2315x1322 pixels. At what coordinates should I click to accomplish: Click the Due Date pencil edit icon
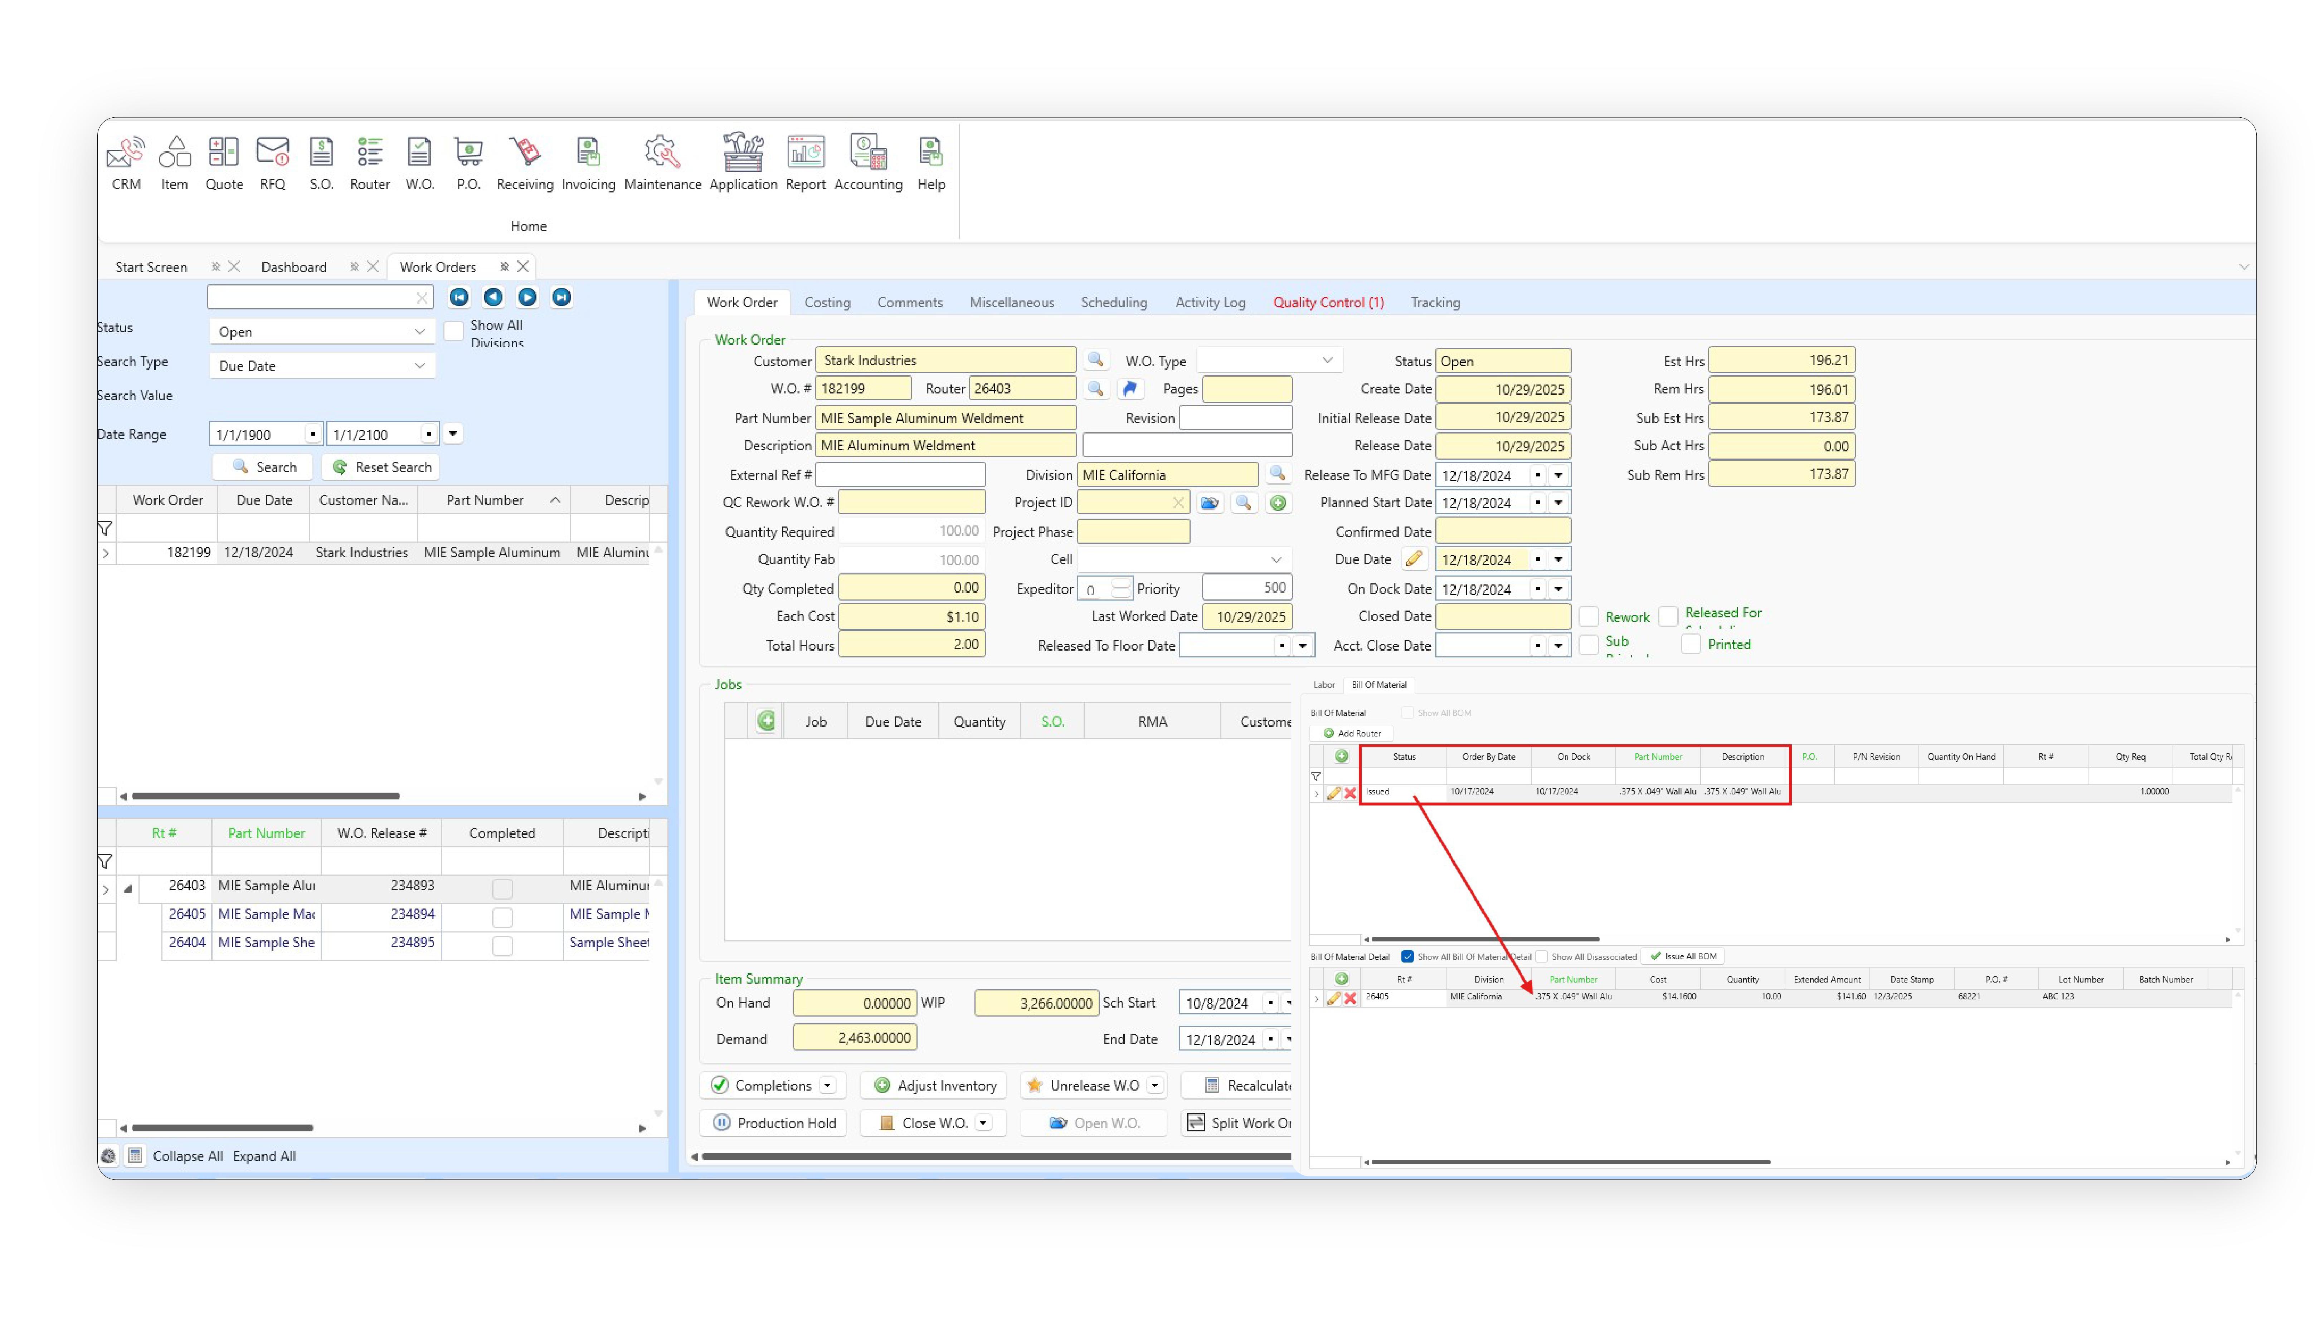1413,558
